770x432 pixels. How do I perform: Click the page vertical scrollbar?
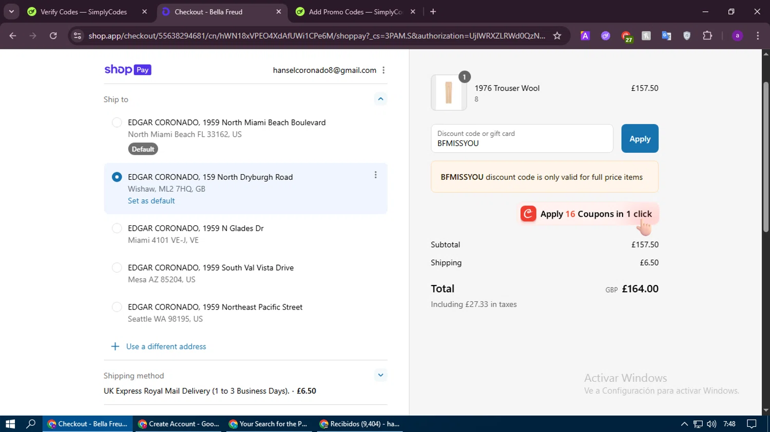point(766,156)
